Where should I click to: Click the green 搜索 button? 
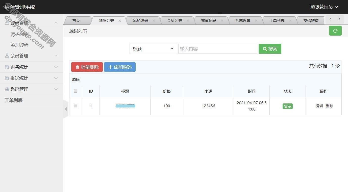[270, 49]
